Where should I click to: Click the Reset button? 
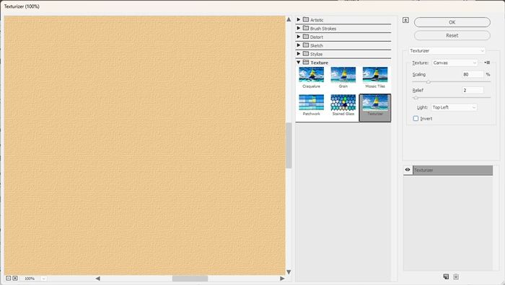point(452,35)
